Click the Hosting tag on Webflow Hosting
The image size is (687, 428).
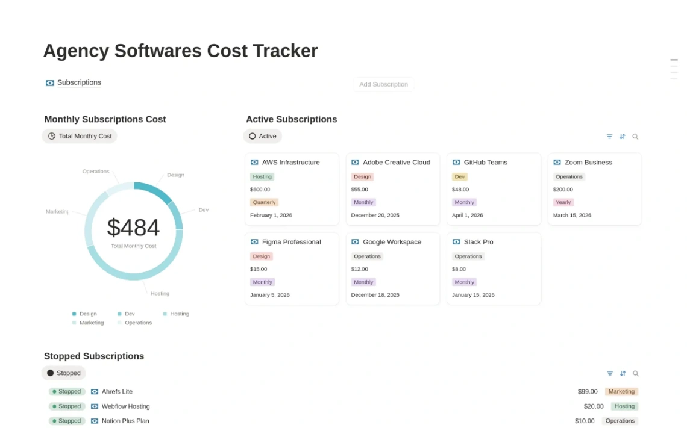624,406
